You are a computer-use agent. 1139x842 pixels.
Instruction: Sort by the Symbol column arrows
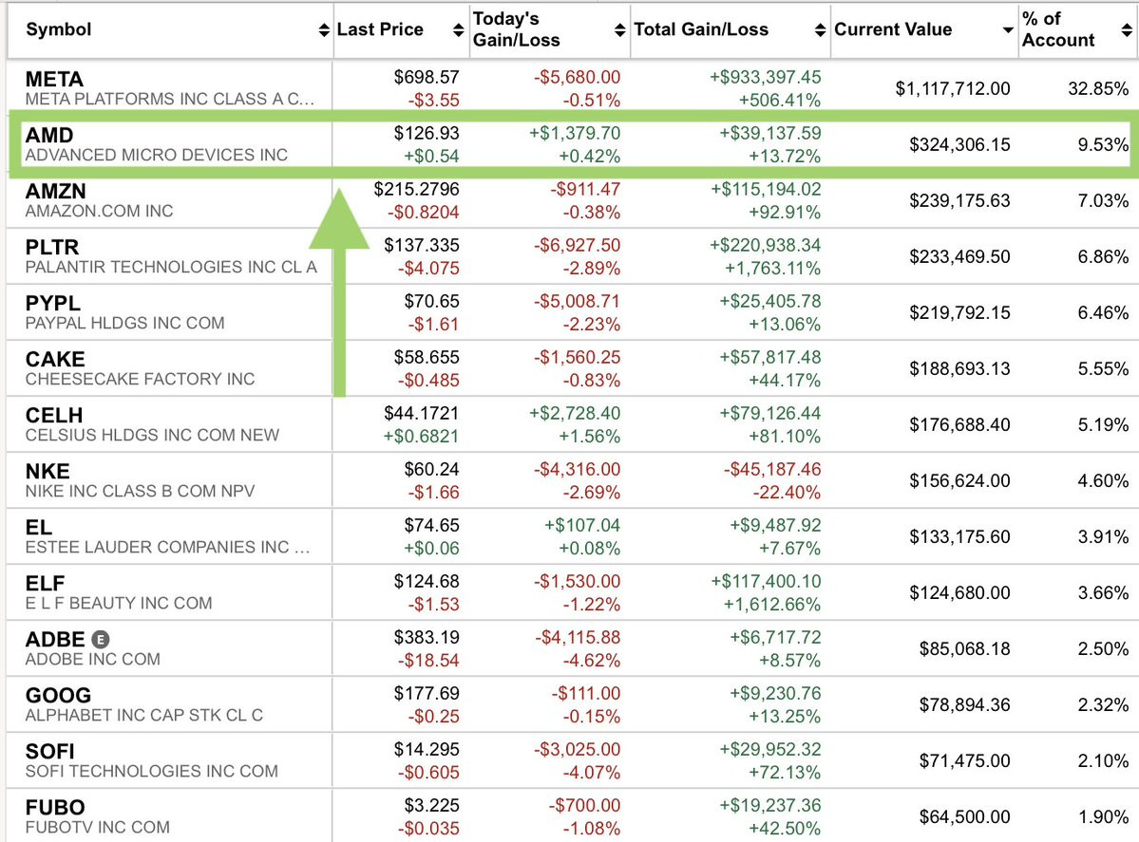click(x=324, y=29)
